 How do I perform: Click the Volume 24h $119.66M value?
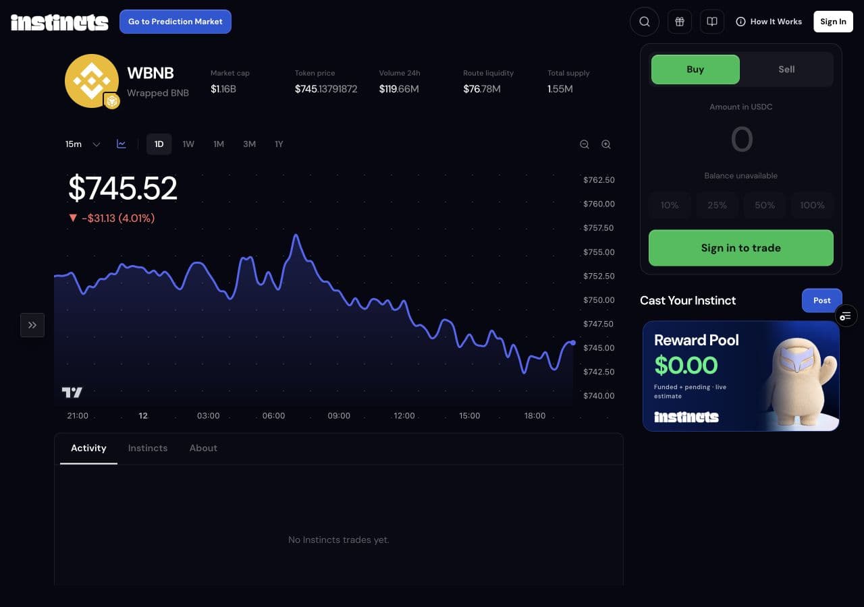(399, 89)
